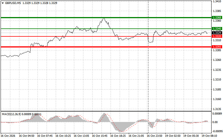Image resolution: width=223 pixels, height=139 pixels.
Task: Click the MACD(12,26,9) indicator label
Action: click(11, 114)
